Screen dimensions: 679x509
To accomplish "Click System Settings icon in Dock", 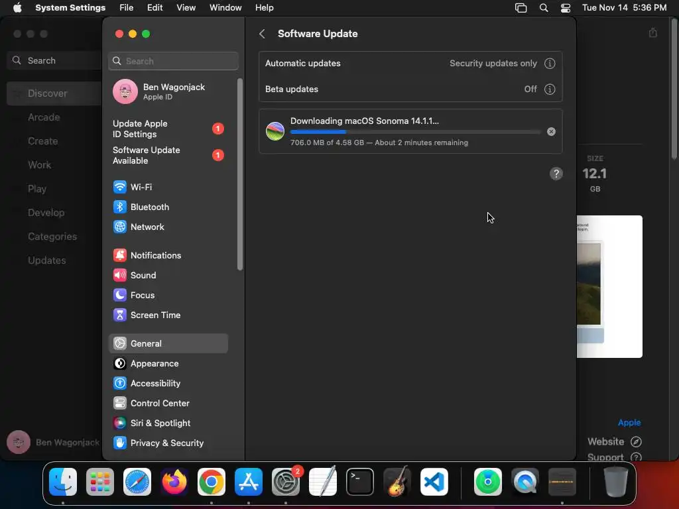I will [286, 482].
